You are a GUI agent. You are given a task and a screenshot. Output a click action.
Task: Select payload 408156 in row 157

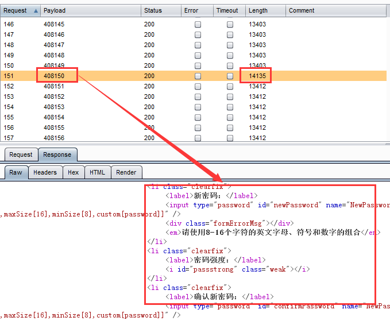point(54,138)
